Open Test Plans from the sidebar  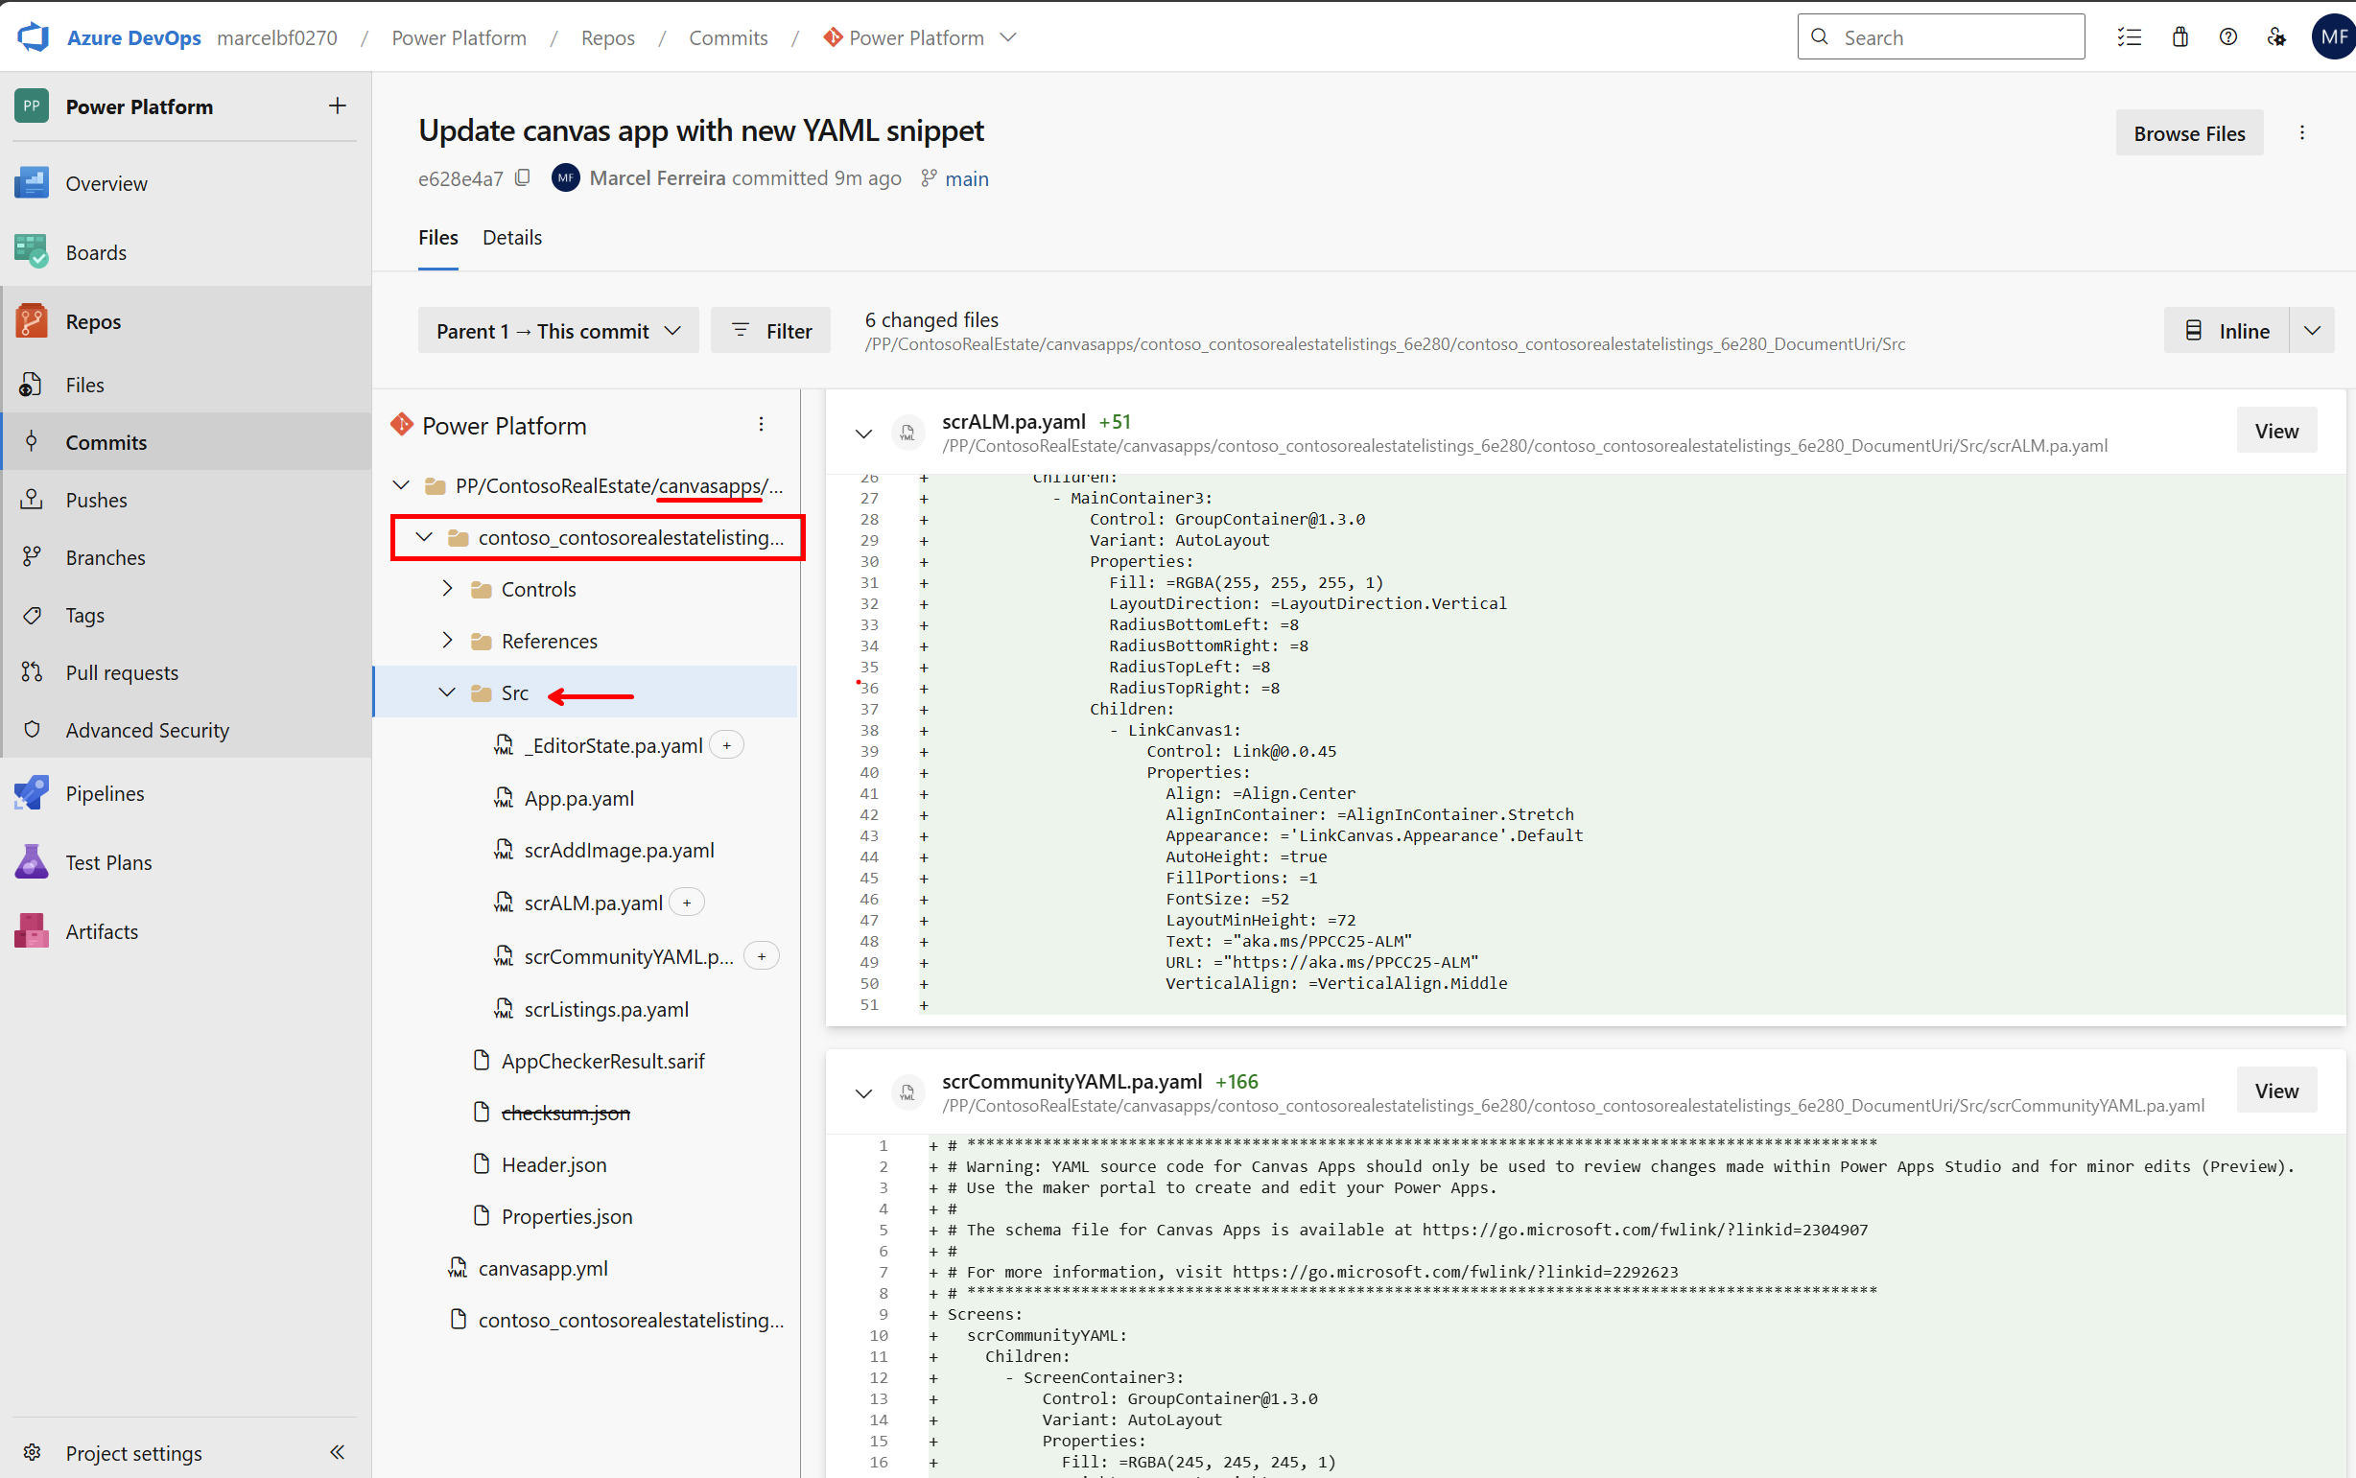point(108,862)
